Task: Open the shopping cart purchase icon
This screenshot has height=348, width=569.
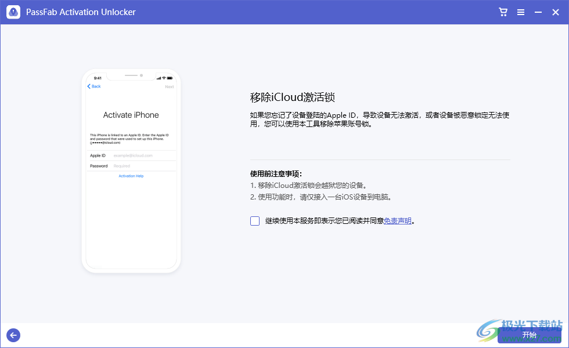Action: [x=503, y=12]
